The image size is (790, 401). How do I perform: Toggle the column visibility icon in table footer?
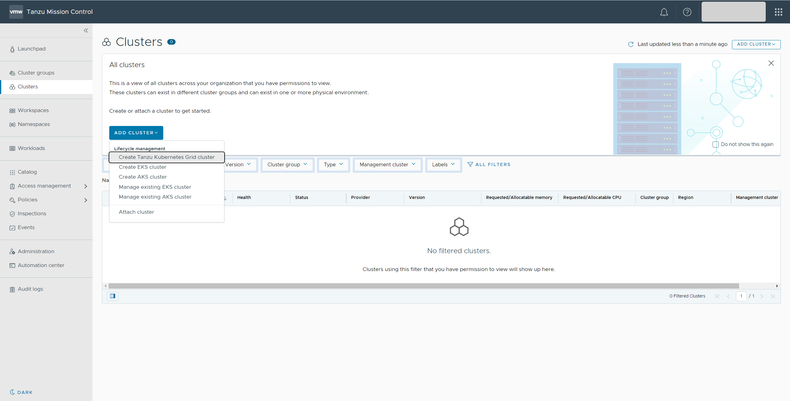tap(113, 296)
